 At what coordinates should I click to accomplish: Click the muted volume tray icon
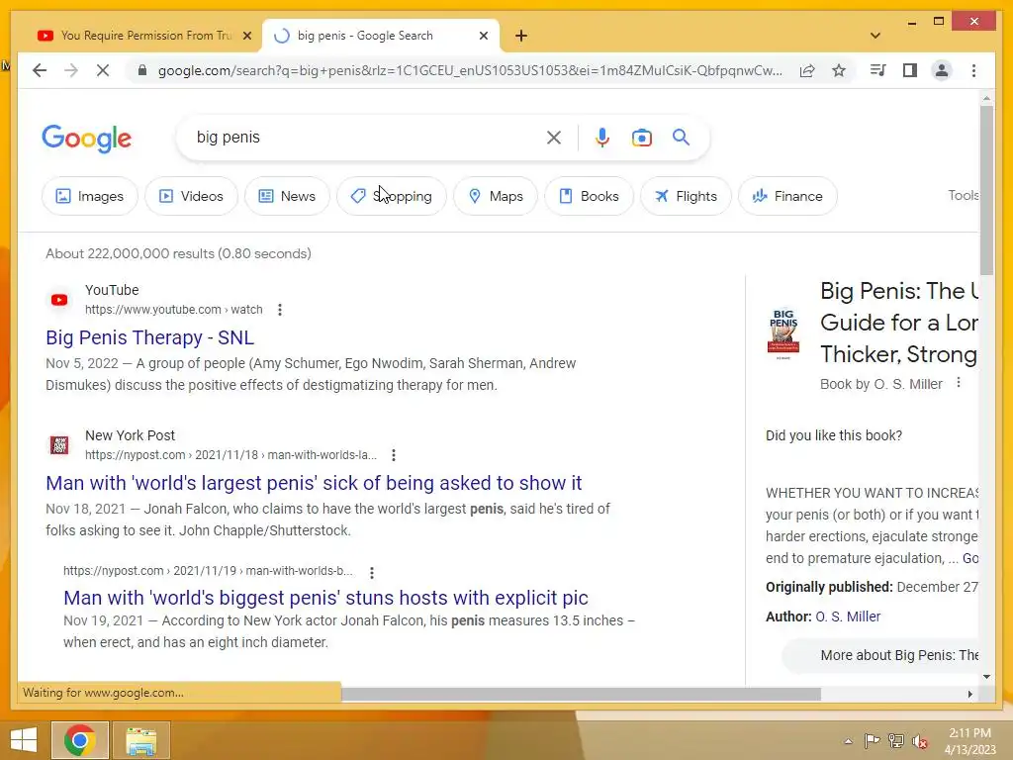click(x=920, y=741)
